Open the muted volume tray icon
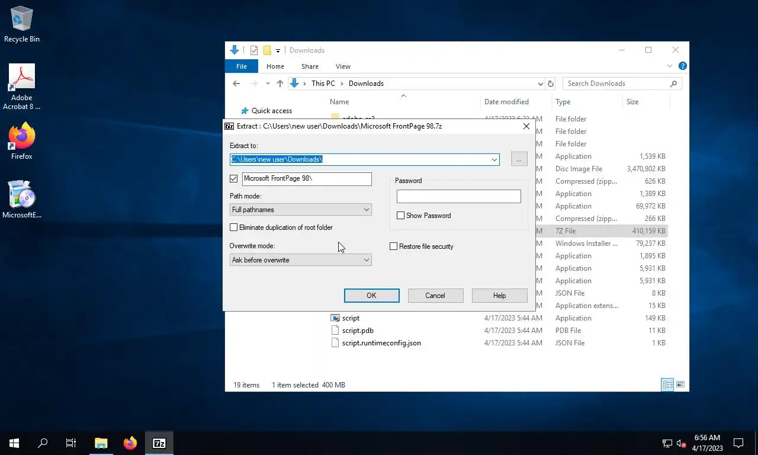 click(x=681, y=443)
